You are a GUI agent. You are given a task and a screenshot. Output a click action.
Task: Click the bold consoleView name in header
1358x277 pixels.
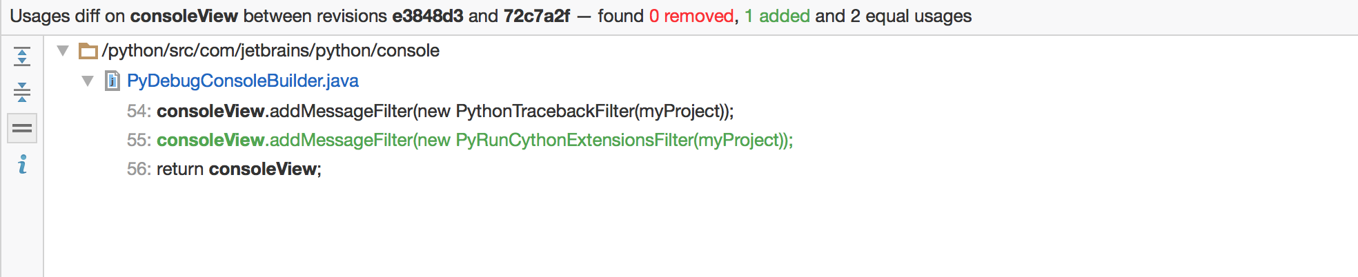click(184, 16)
